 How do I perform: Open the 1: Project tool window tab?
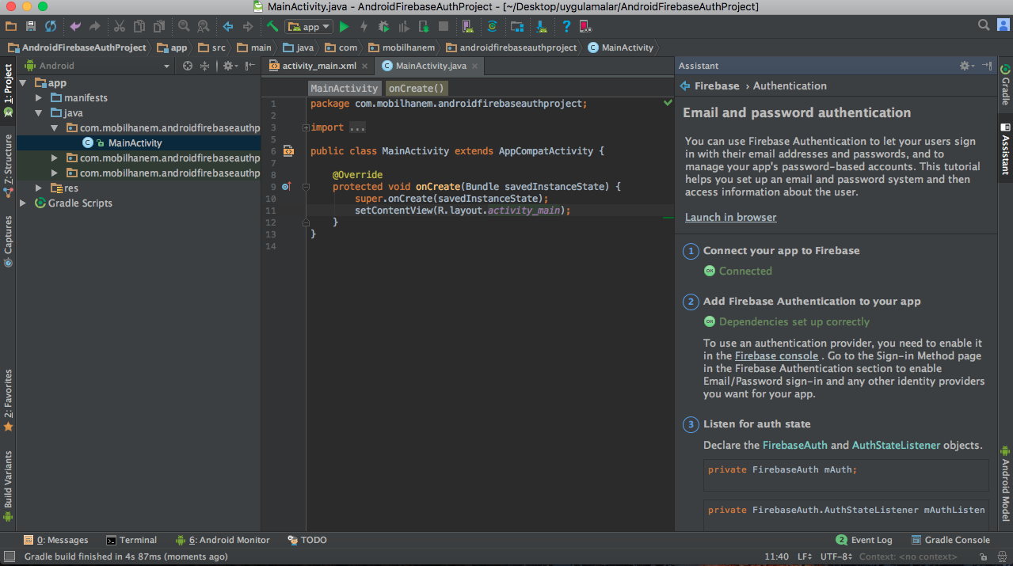(8, 91)
